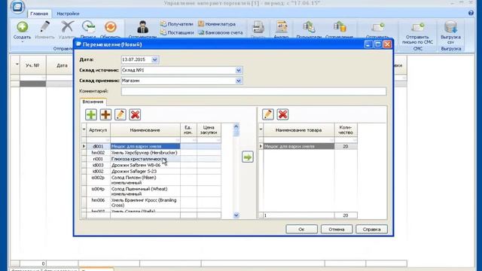
Task: Select the Вложения tab in dialog
Action: (93, 102)
